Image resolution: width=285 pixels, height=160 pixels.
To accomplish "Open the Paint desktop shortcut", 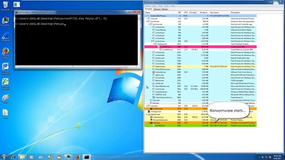I will point(5,99).
